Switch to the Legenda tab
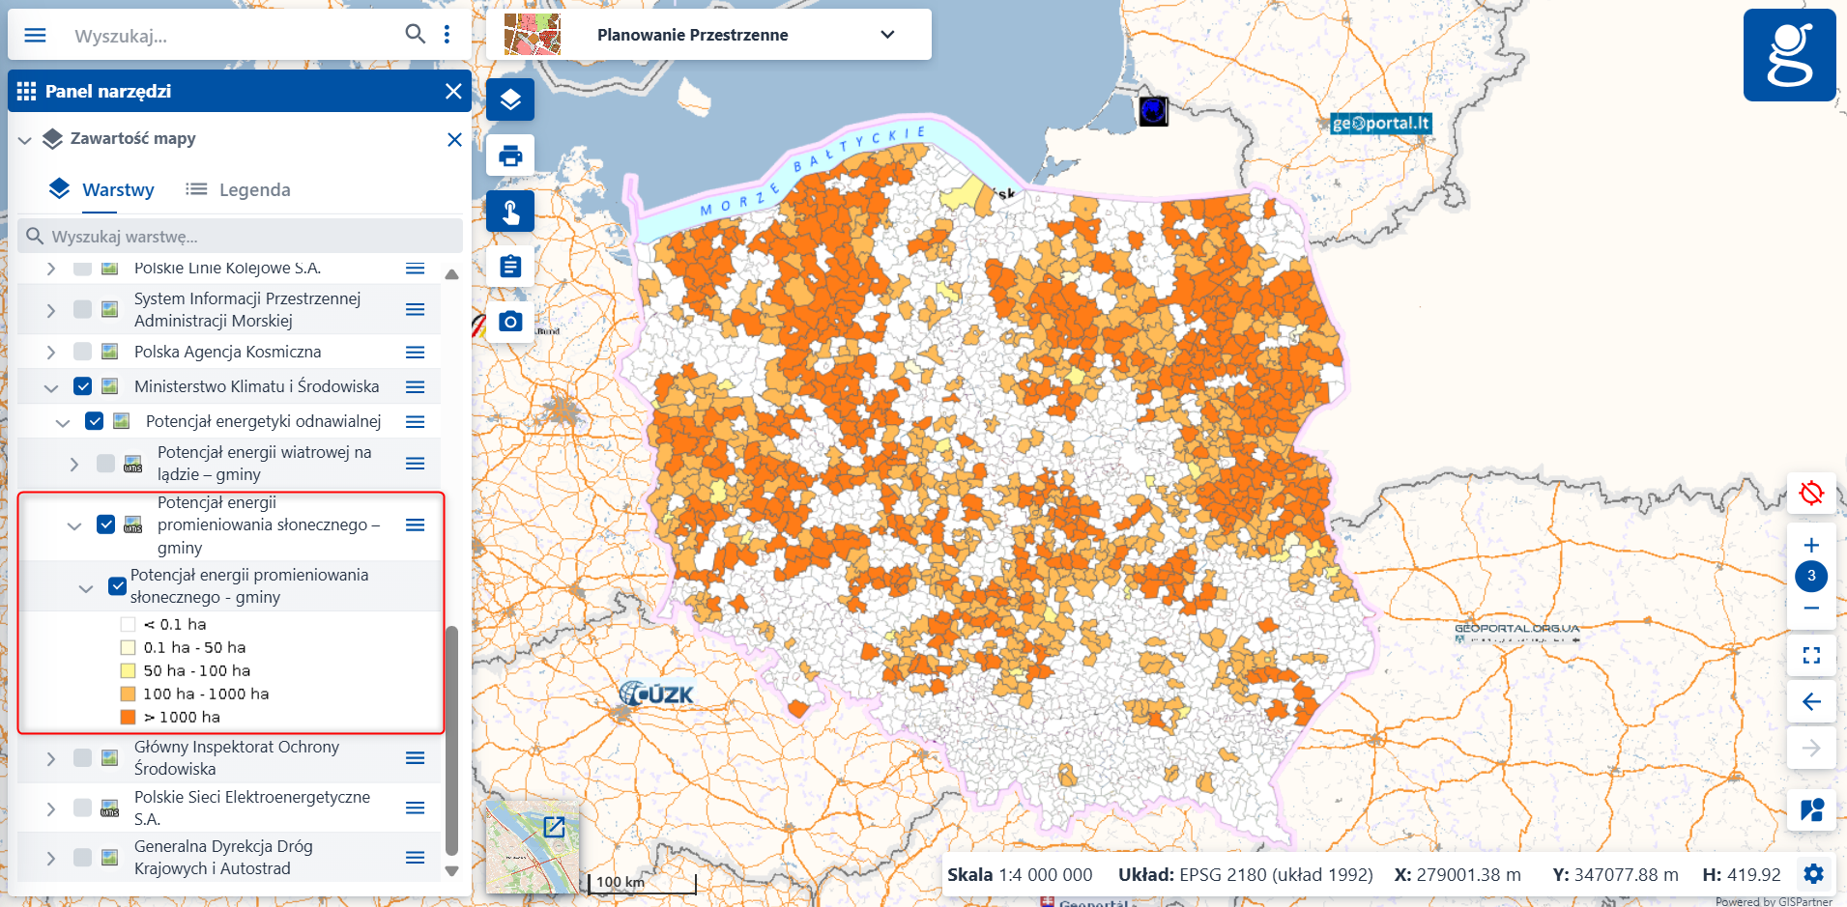This screenshot has width=1847, height=907. pos(239,189)
